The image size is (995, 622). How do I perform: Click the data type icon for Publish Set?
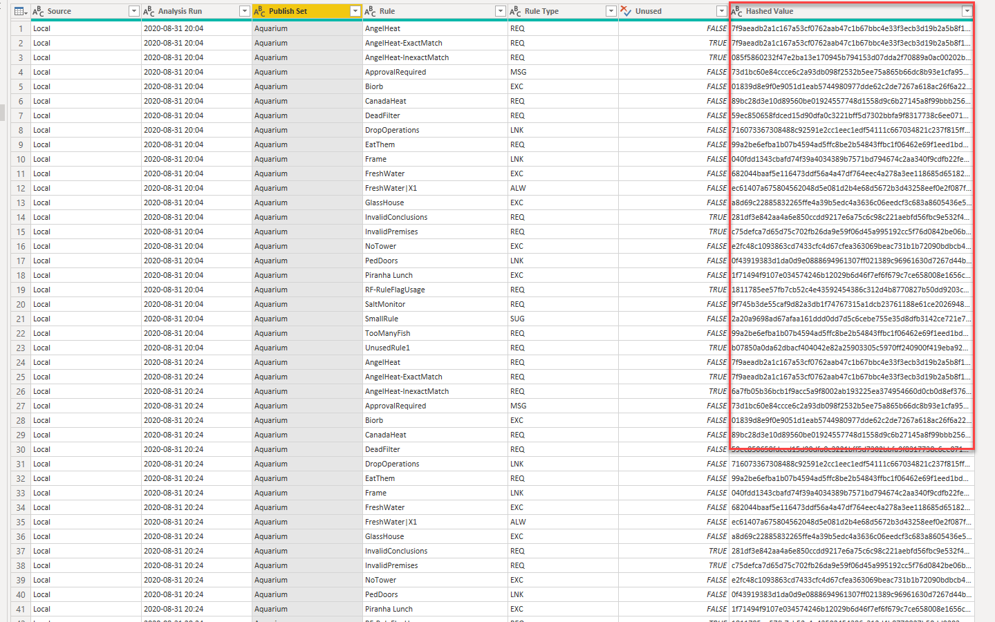point(259,11)
